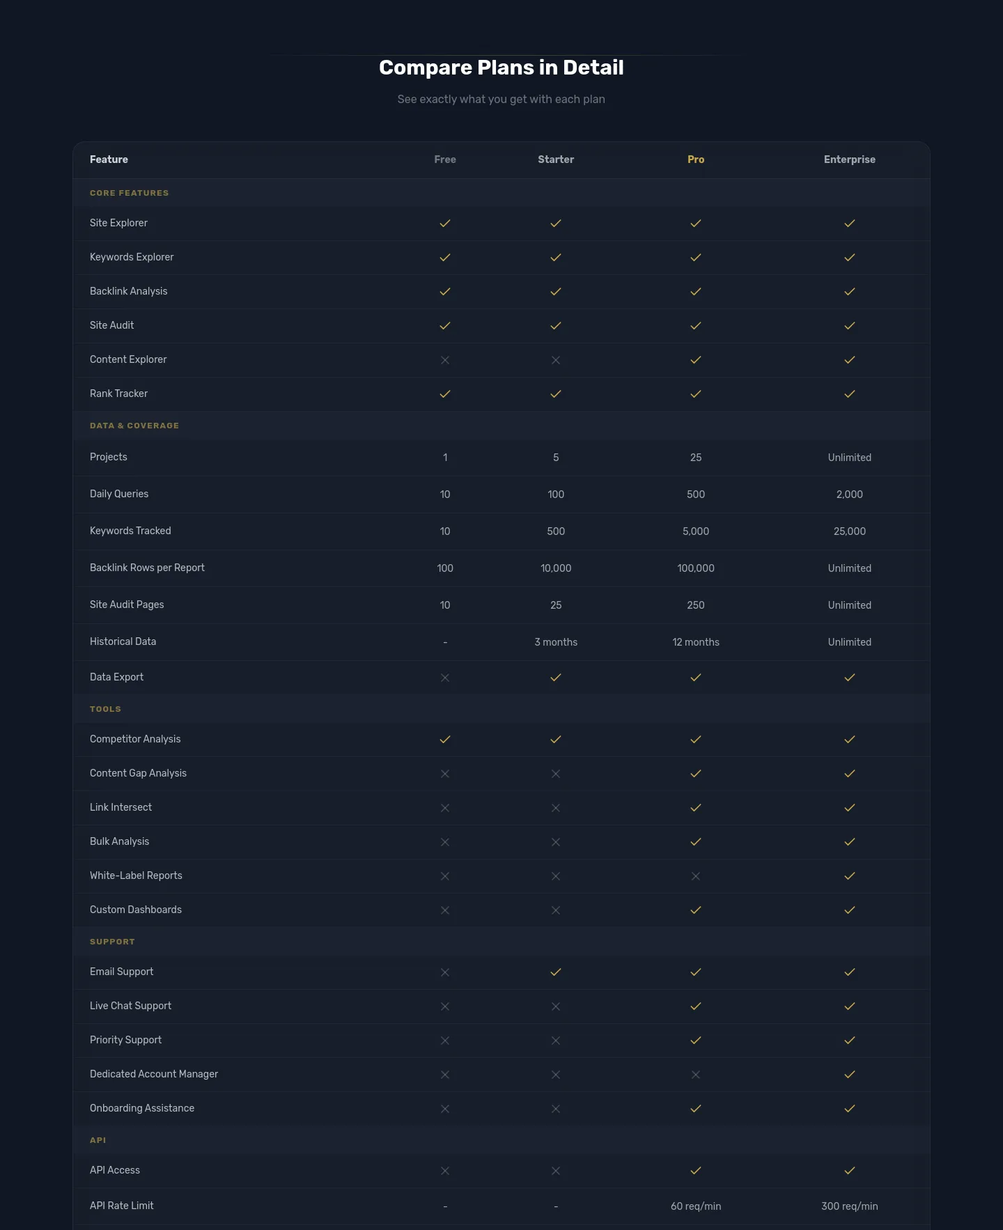
Task: Click the White-Label Reports cross under Pro
Action: pos(696,876)
